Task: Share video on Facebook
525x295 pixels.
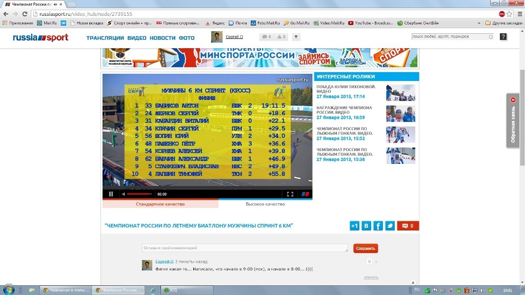Action: pyautogui.click(x=378, y=226)
